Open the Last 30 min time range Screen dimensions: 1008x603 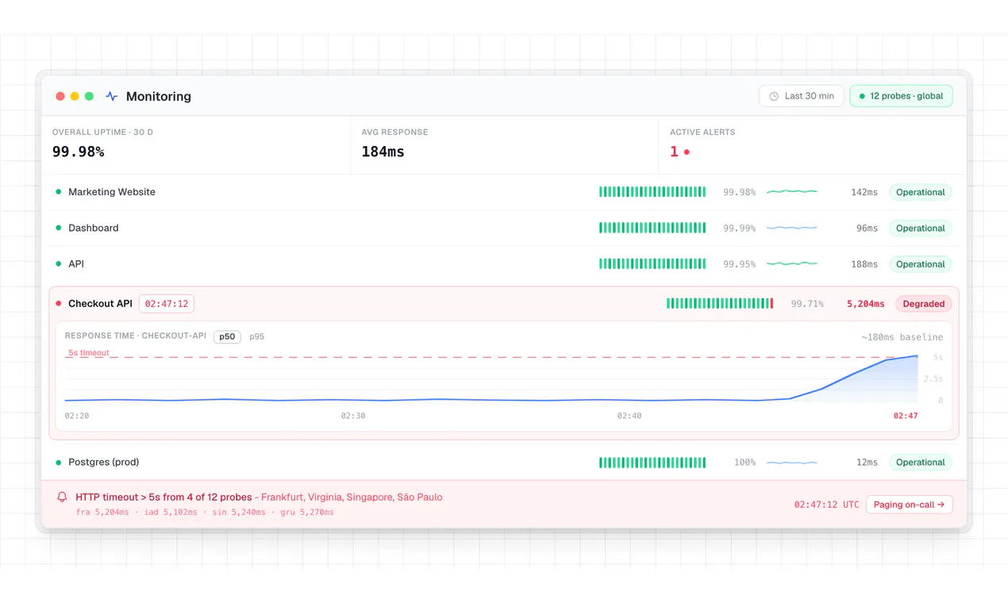click(x=801, y=96)
